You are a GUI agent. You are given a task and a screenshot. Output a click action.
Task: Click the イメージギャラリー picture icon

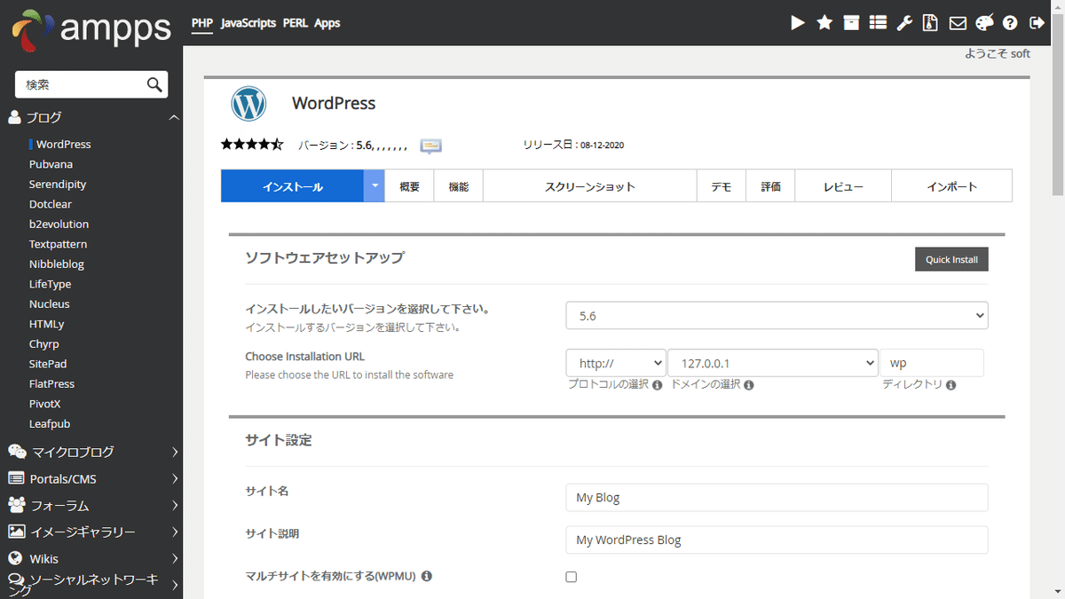(x=16, y=532)
